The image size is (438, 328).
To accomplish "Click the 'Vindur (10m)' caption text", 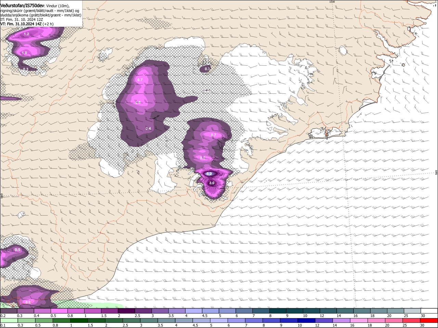I will coord(58,6).
